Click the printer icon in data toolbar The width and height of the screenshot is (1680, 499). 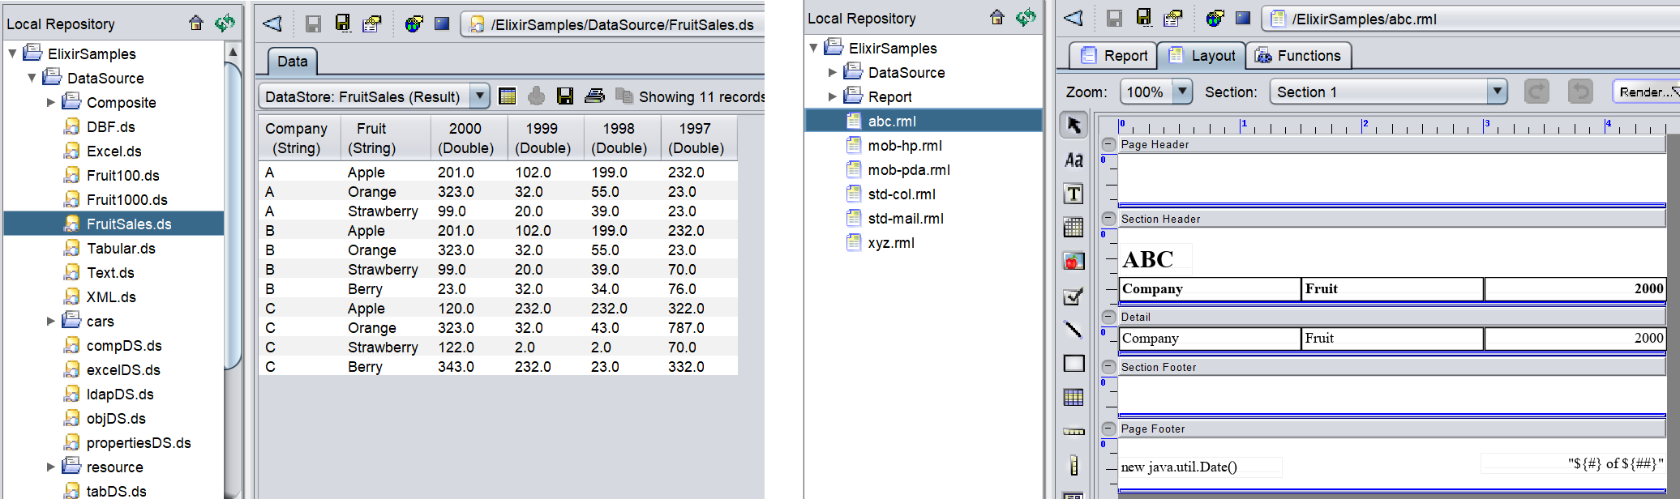[594, 96]
